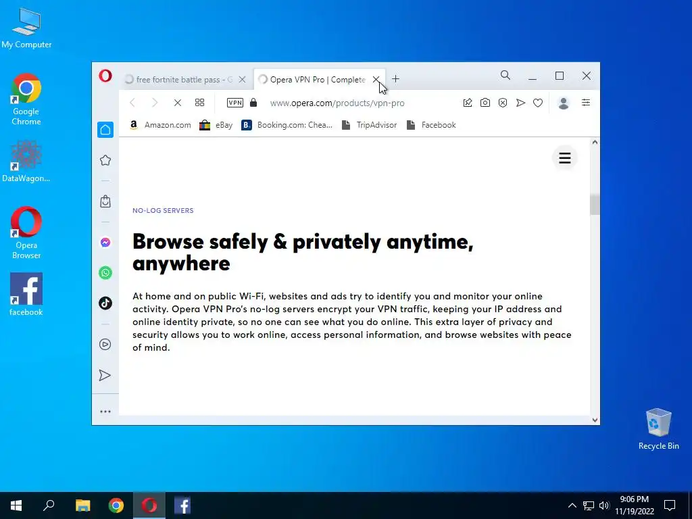This screenshot has width=692, height=519.
Task: Open the volume speaker tray icon
Action: [604, 505]
